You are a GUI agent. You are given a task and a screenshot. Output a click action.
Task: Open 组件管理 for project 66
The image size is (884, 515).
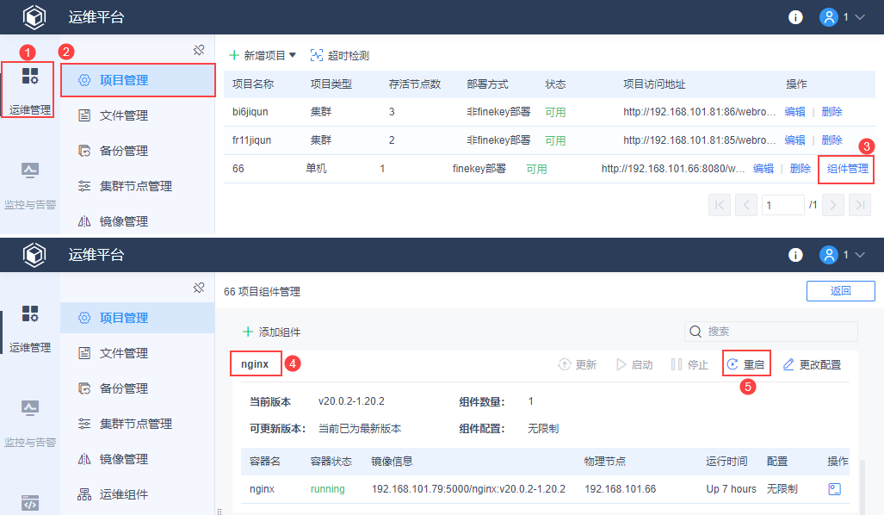pos(847,168)
